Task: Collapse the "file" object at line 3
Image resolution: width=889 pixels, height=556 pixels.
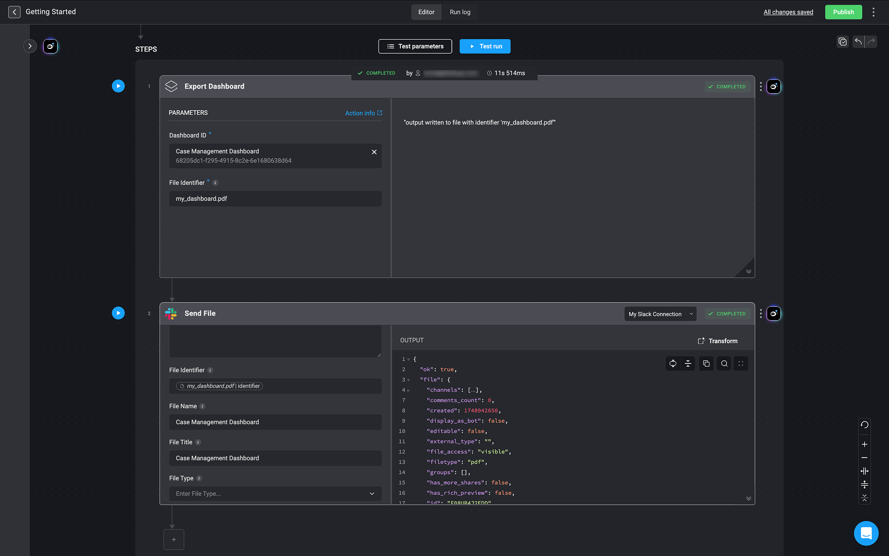Action: point(408,380)
